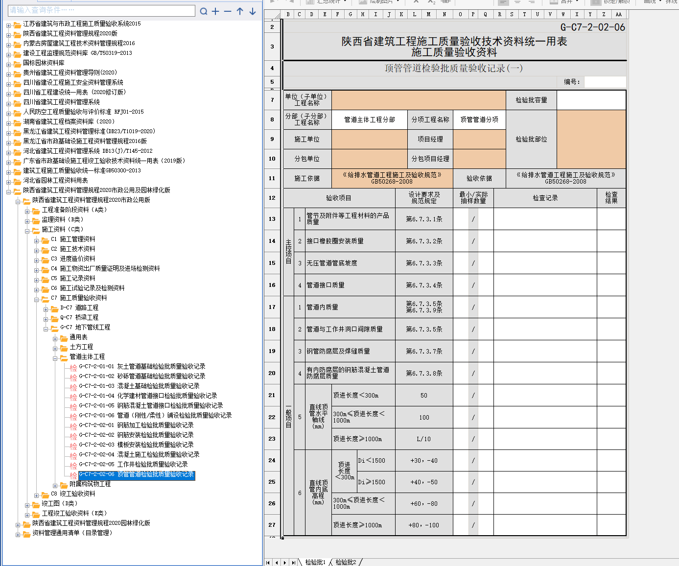Collapse the 管道主体工程 tree node
Image resolution: width=679 pixels, height=566 pixels.
coord(55,358)
